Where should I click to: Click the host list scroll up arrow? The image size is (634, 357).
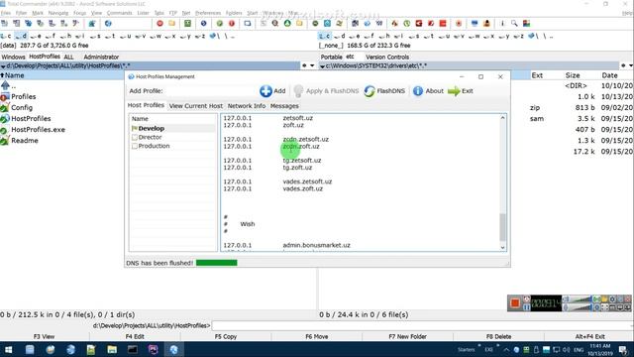502,118
